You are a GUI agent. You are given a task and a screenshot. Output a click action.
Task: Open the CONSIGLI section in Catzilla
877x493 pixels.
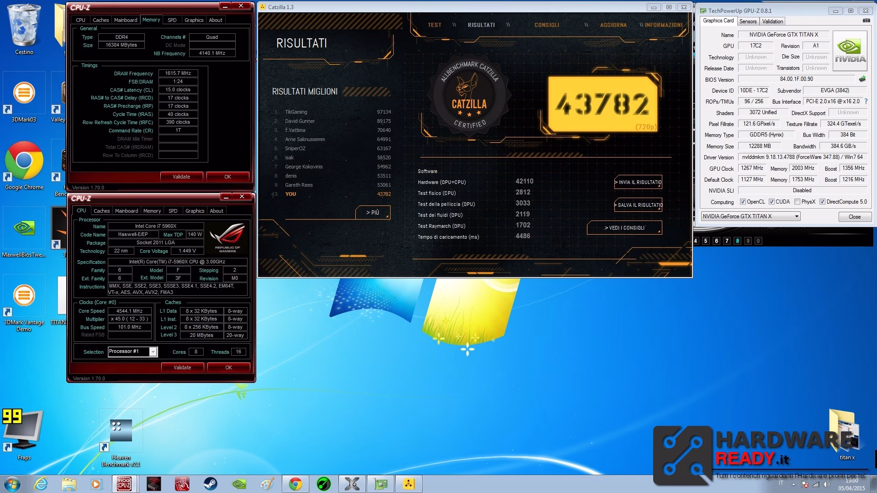[547, 25]
